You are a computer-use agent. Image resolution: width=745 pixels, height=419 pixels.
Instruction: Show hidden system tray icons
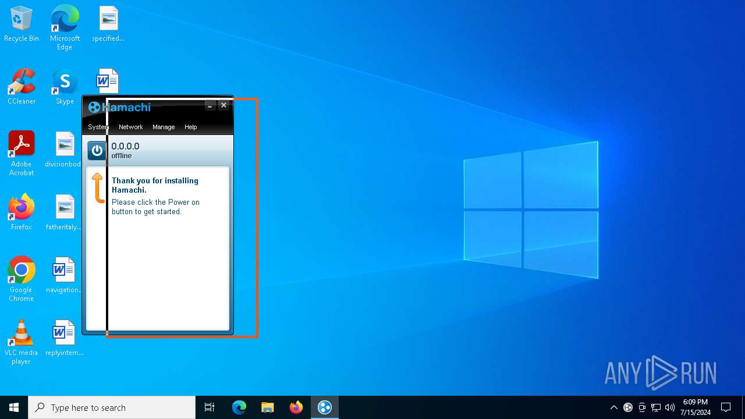[613, 407]
